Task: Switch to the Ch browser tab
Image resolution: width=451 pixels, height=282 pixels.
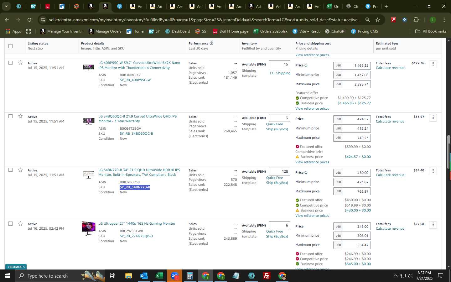Action: (x=352, y=6)
